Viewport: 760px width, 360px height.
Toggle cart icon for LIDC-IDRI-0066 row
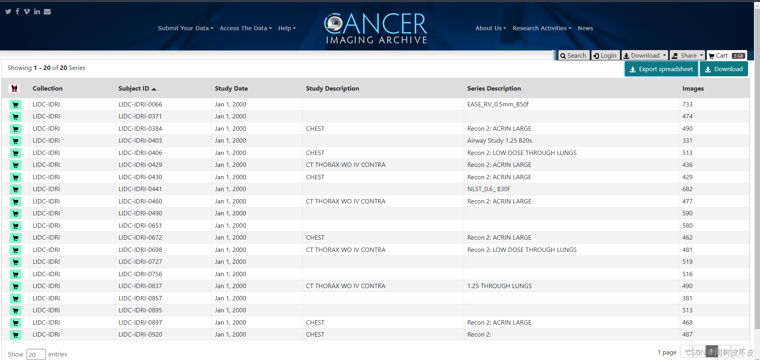click(x=16, y=105)
